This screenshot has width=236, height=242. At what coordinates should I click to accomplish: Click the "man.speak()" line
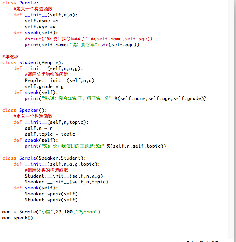click(18, 218)
